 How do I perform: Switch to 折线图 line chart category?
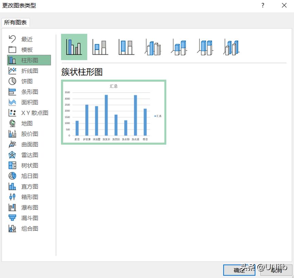pos(29,71)
